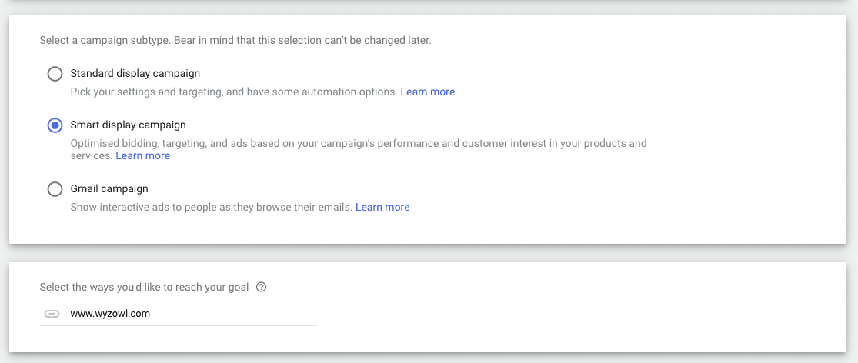
Task: Click 'Select the ways you'd like' heading
Action: 144,287
